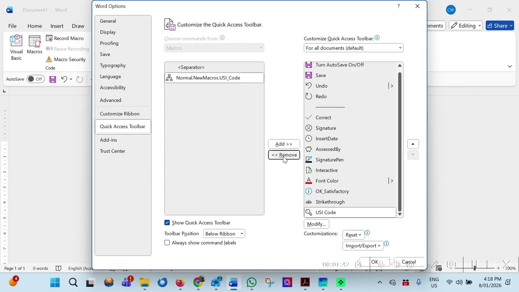The image size is (519, 292).
Task: Click scrollbar up arrow in toolbar list
Action: tap(400, 65)
